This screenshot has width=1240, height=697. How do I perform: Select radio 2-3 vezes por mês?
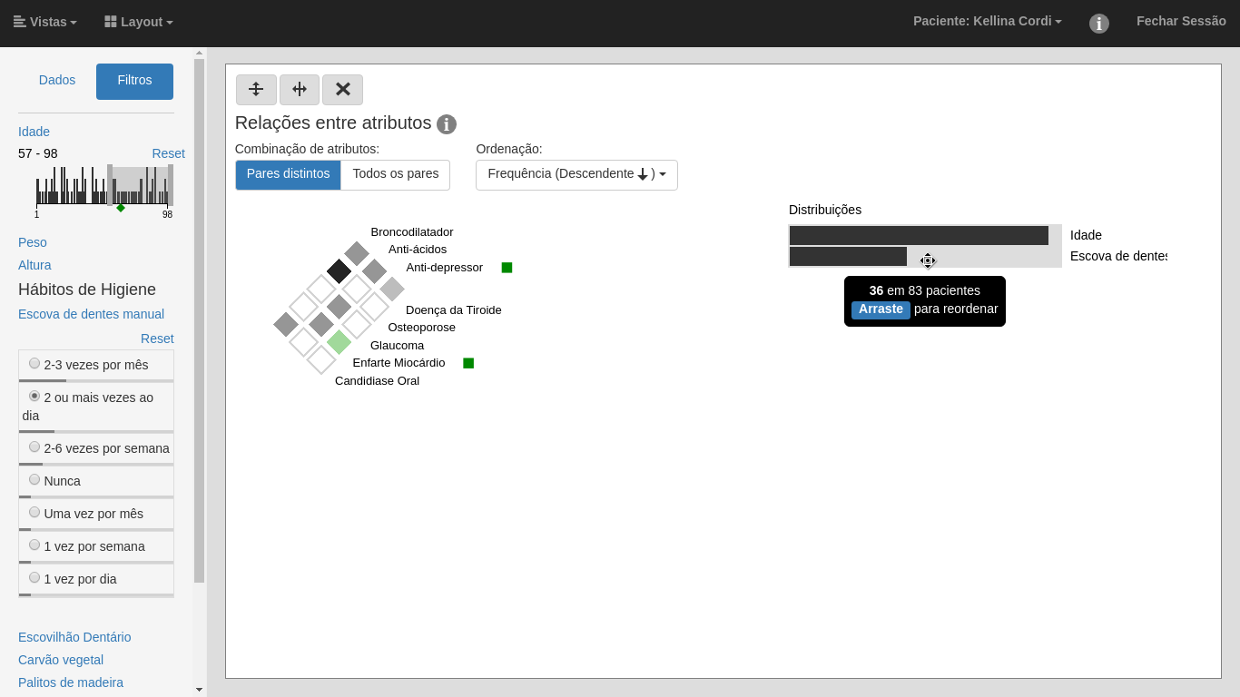pyautogui.click(x=34, y=363)
